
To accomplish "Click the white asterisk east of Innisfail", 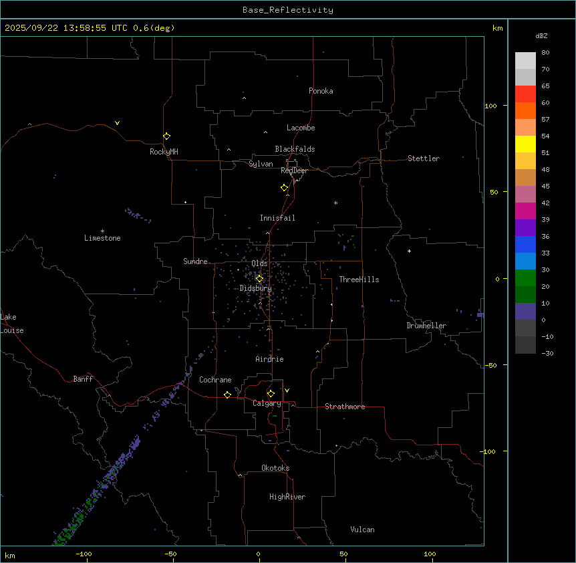I will pyautogui.click(x=335, y=203).
